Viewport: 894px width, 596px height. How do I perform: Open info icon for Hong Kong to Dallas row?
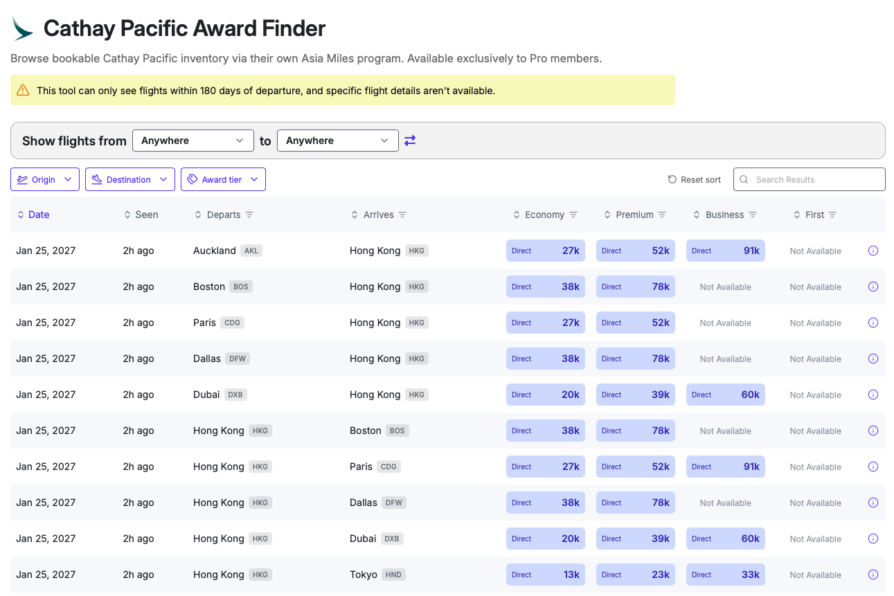pos(873,503)
